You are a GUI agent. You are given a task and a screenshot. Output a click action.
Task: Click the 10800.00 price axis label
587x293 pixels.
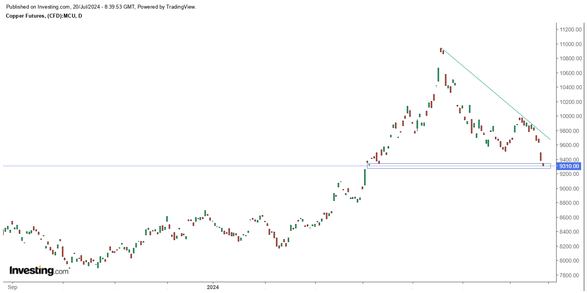click(x=570, y=59)
